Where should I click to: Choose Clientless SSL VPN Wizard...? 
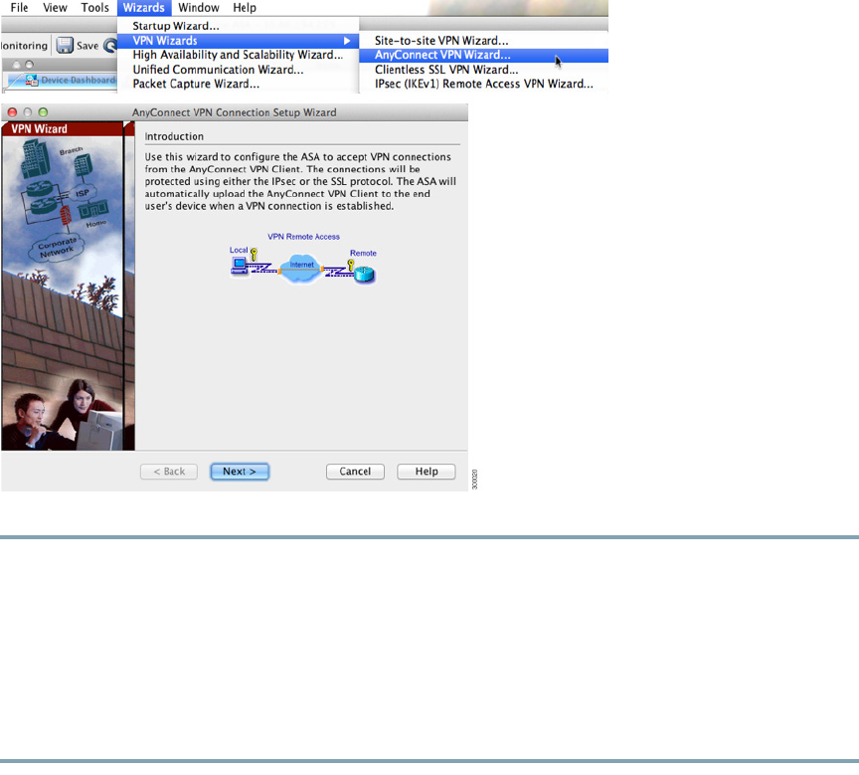click(484, 70)
